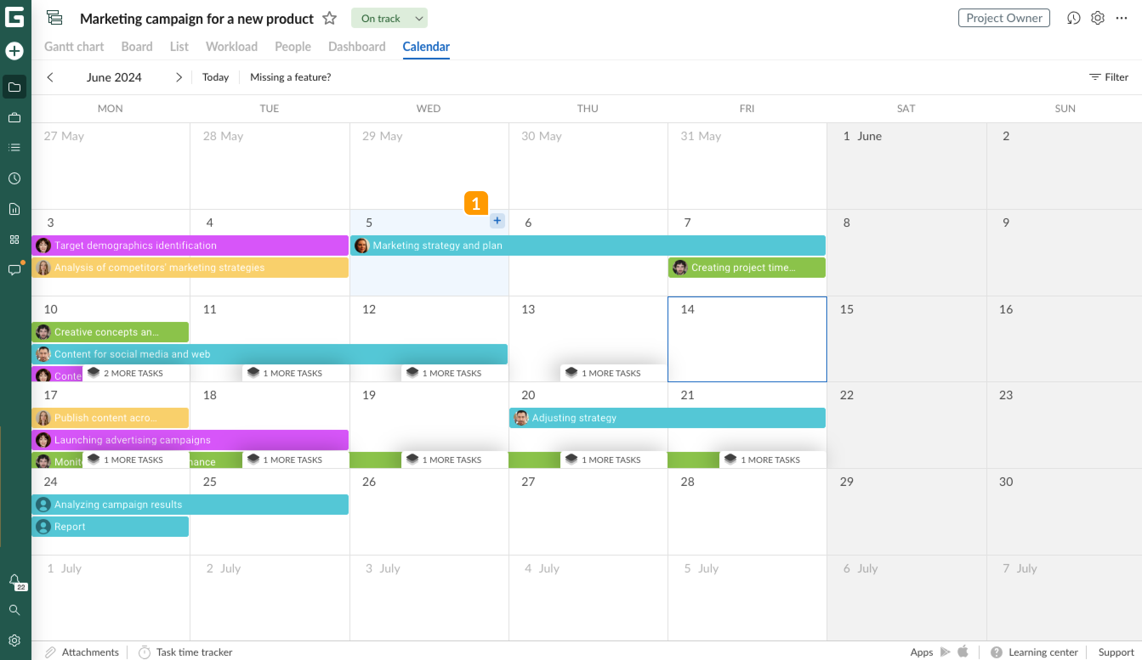Screen dimensions: 1142x660
Task: Select the green plus create icon in sidebar
Action: click(15, 51)
